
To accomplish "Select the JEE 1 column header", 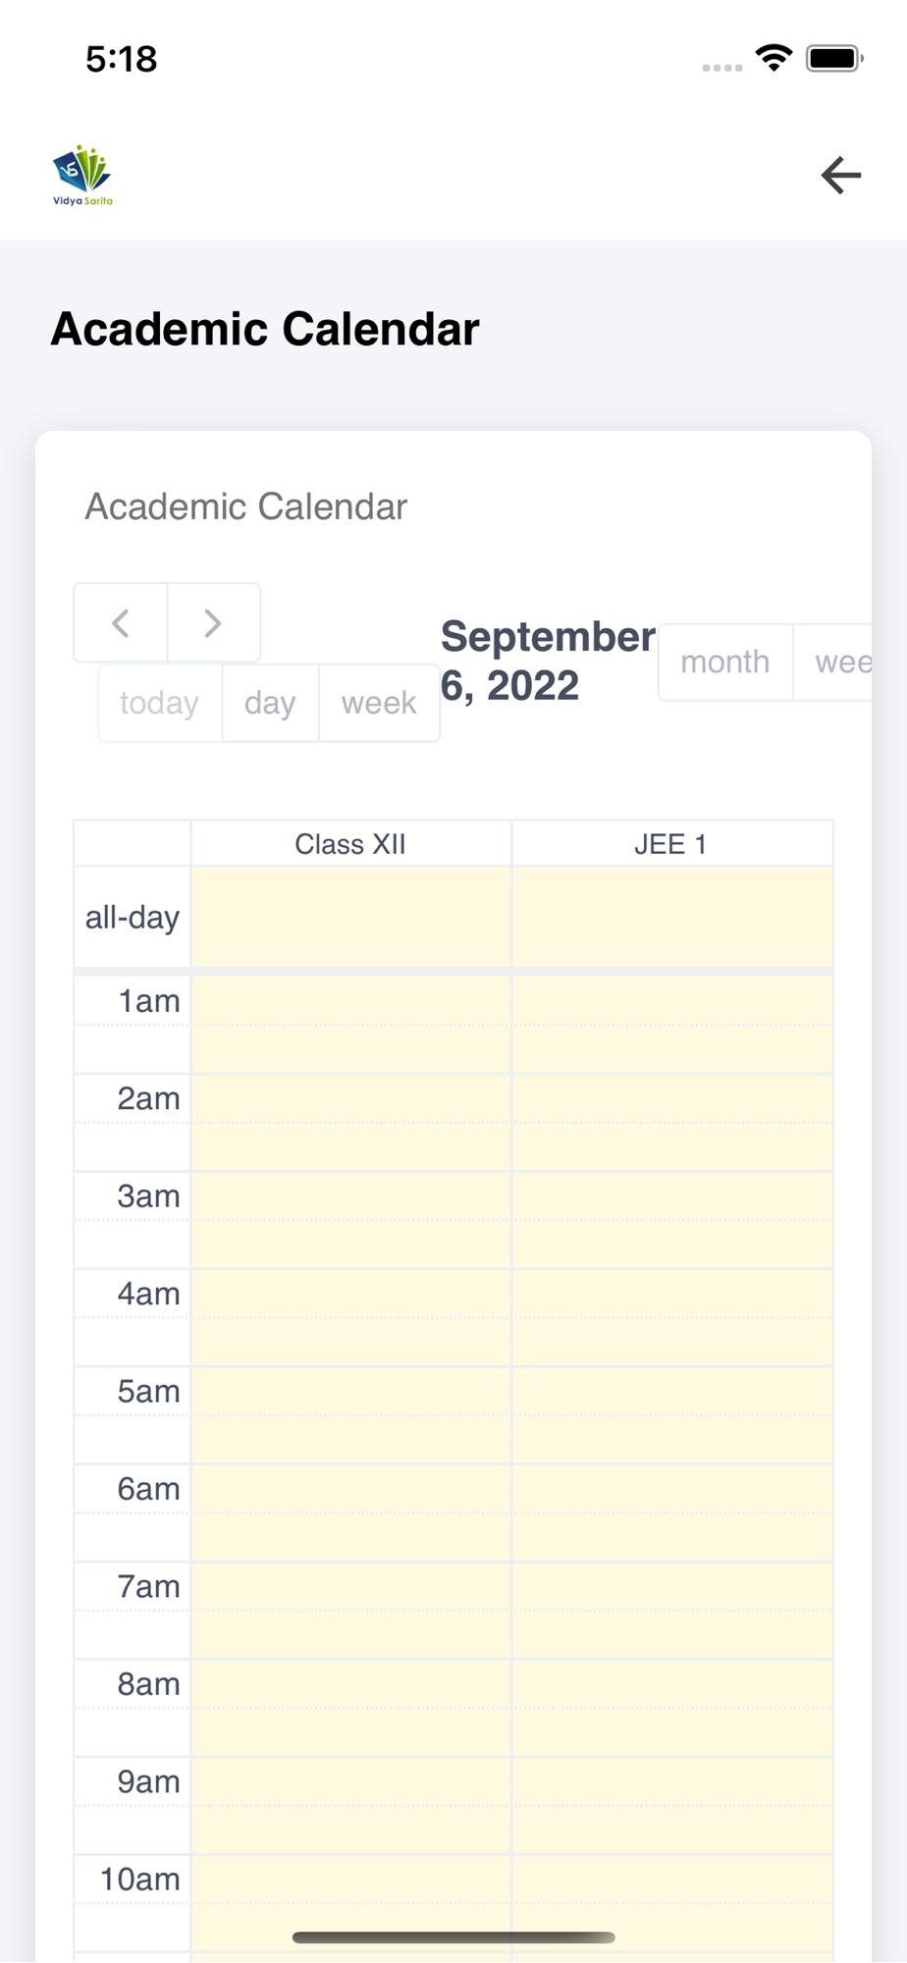I will point(671,844).
